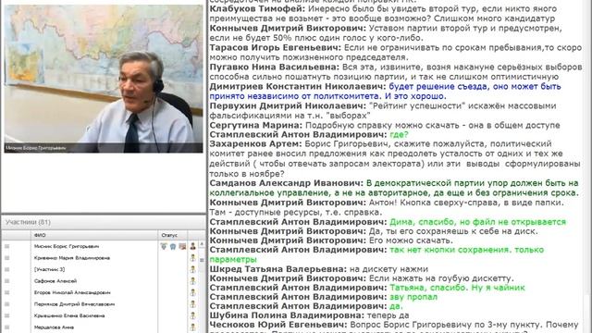Sort participants by the ФИО column header
The width and height of the screenshot is (592, 333).
coord(94,235)
